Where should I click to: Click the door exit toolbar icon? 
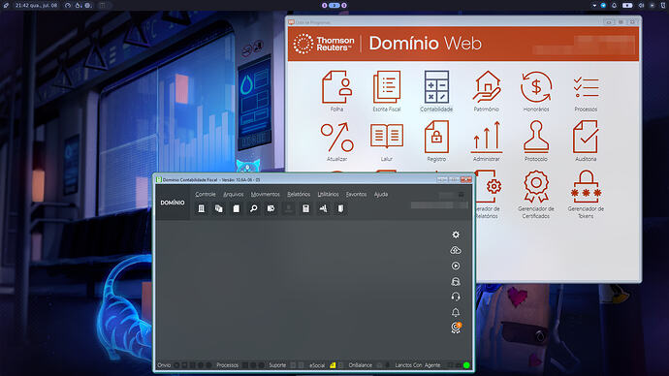pyautogui.click(x=340, y=208)
